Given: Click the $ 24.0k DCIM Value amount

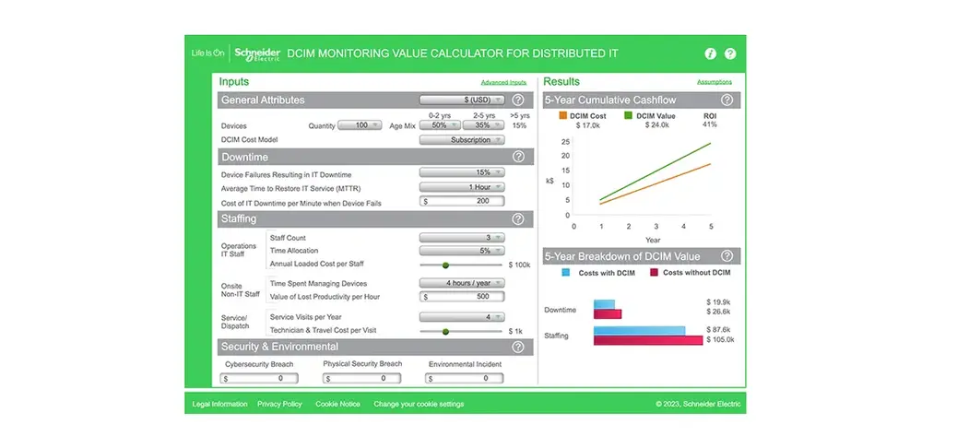Looking at the screenshot, I should [656, 125].
